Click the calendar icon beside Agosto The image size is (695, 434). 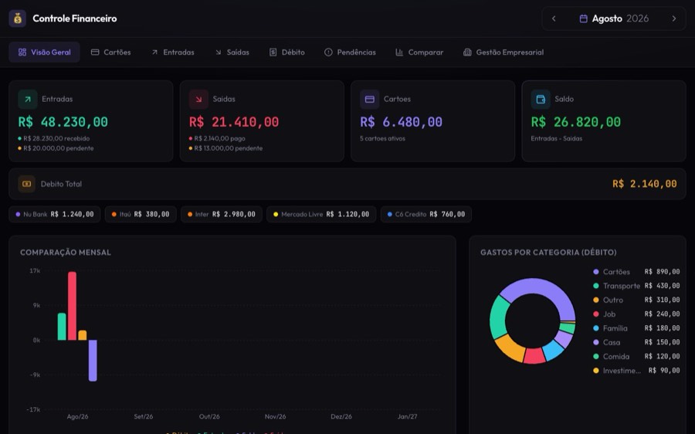pos(583,19)
